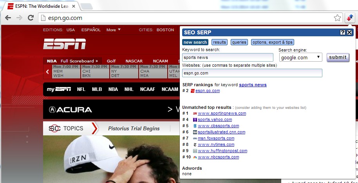Open the SEO SERP help question icon

[x=342, y=32]
